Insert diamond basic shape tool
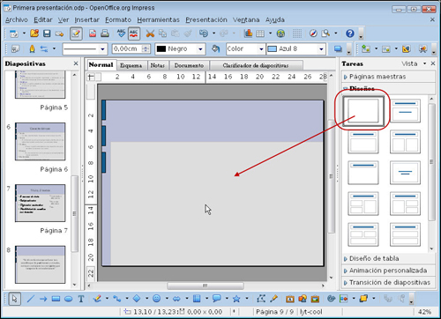Screen dimensions: 441x319 tap(137, 299)
